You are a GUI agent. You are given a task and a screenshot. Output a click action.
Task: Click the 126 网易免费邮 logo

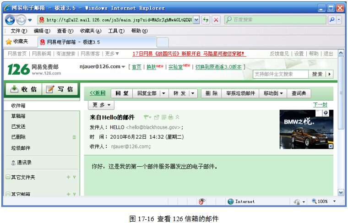pyautogui.click(x=34, y=69)
